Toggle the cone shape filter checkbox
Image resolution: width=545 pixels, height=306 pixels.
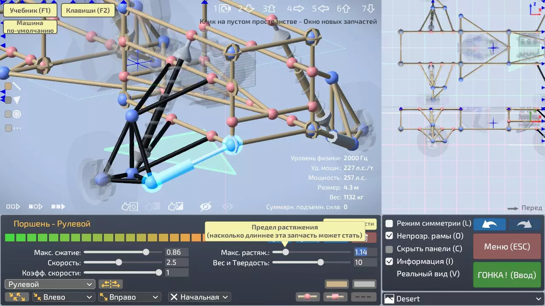point(8,100)
